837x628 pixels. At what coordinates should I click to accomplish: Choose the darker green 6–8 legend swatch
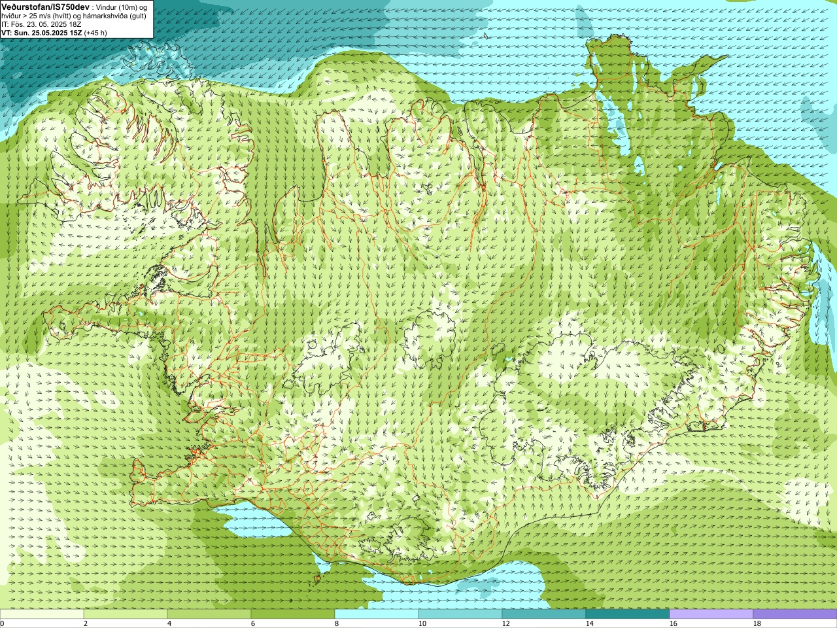point(293,614)
